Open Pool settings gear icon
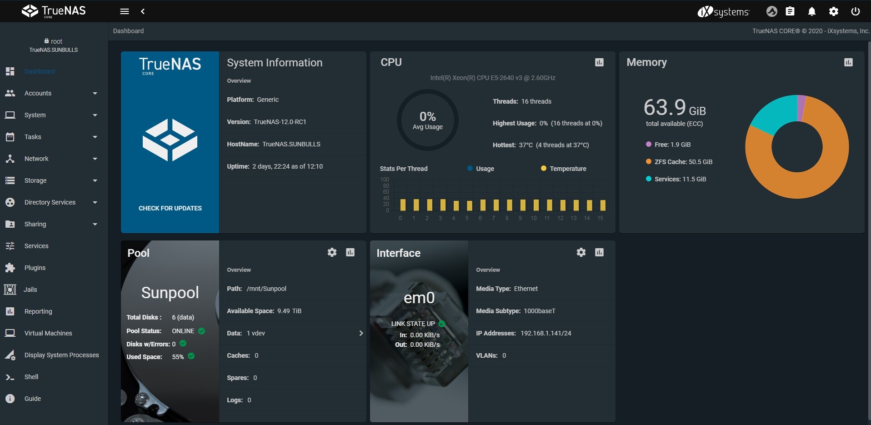 (x=332, y=252)
